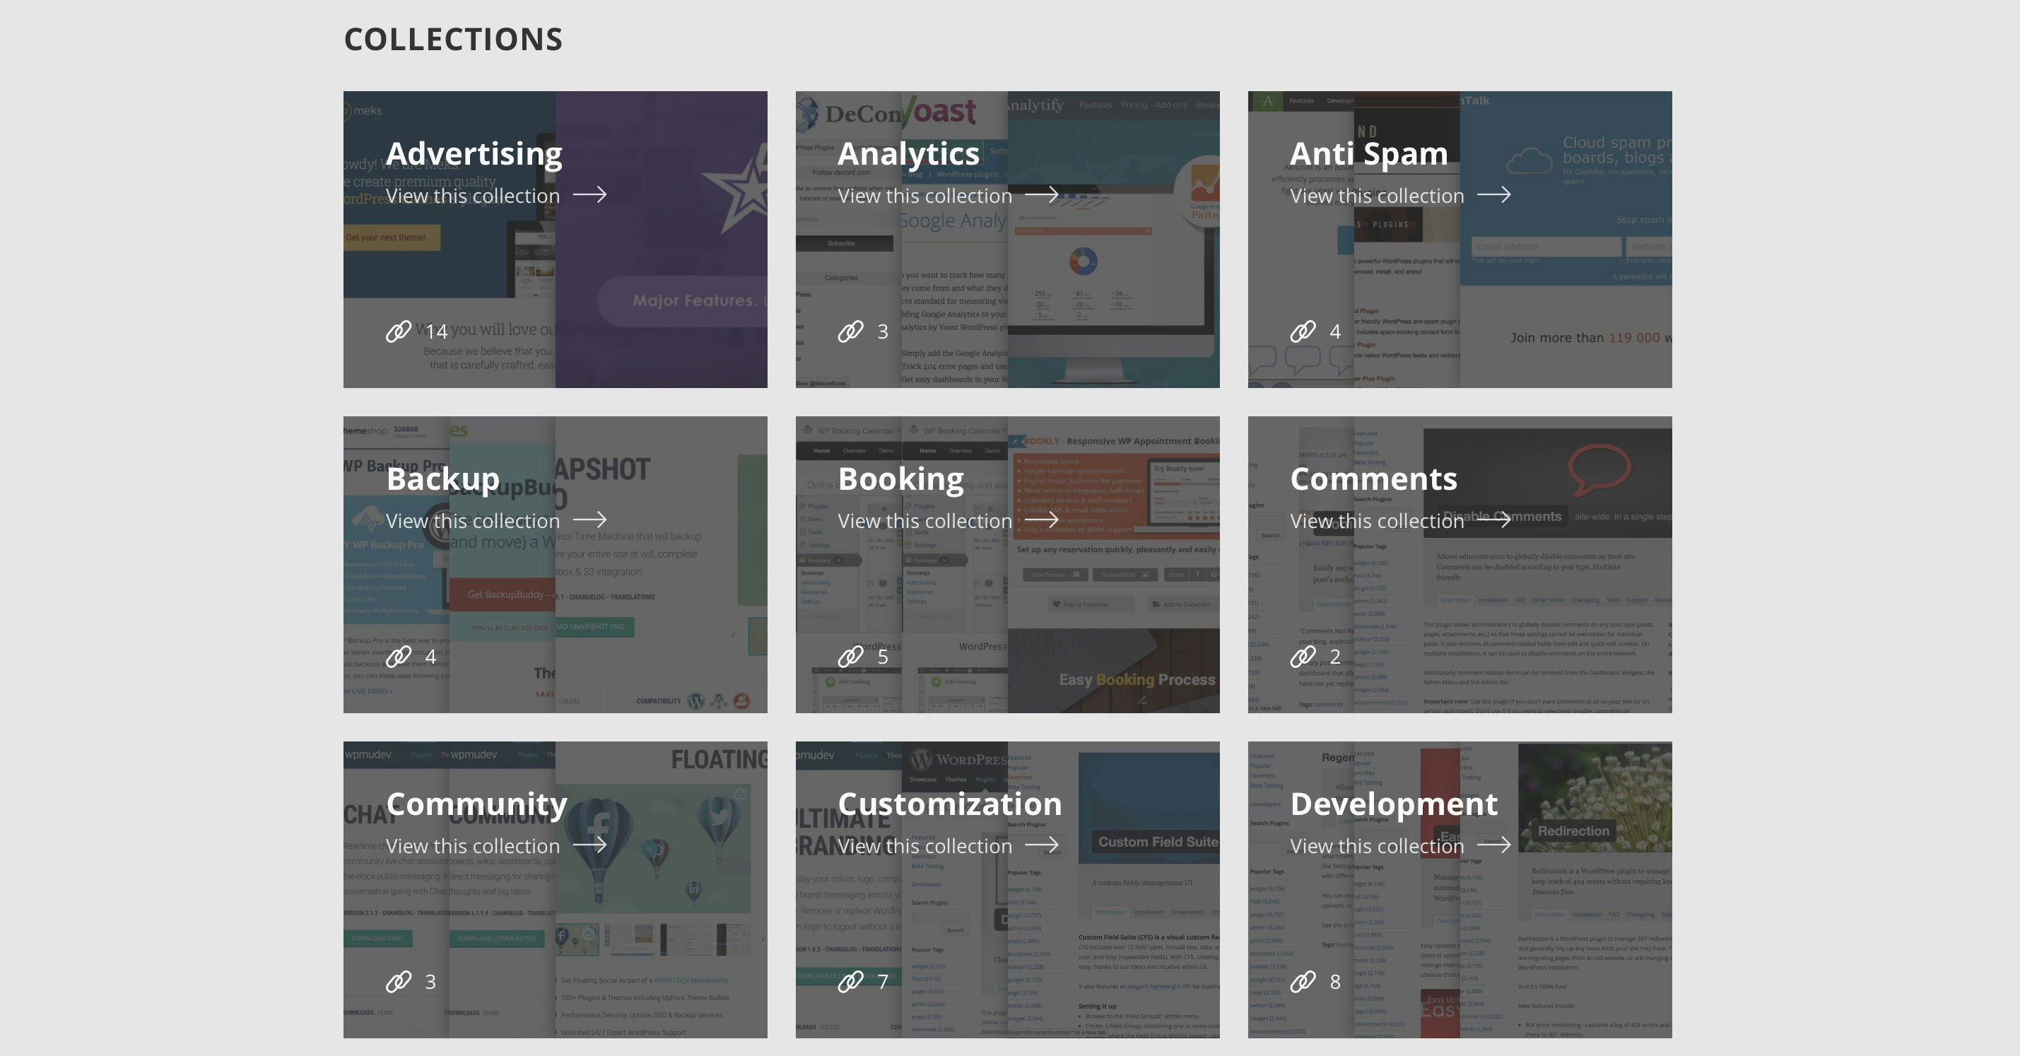The image size is (2020, 1056).
Task: Click the link-count icon on Booking collection
Action: [x=852, y=655]
